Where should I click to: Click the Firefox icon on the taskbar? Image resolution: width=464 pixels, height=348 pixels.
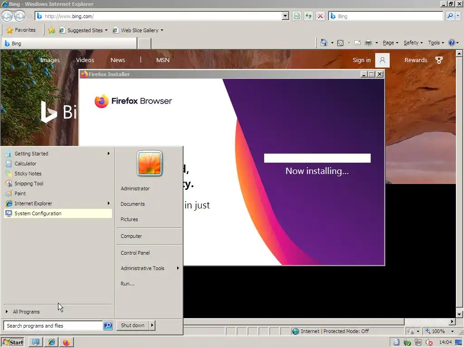[x=66, y=343]
